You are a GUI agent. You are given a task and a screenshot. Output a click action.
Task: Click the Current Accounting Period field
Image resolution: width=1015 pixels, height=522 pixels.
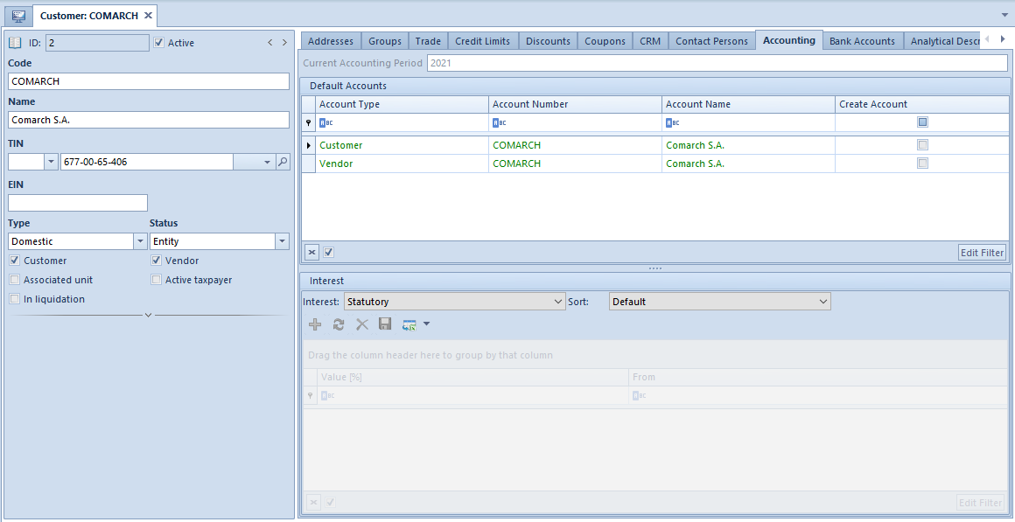717,63
